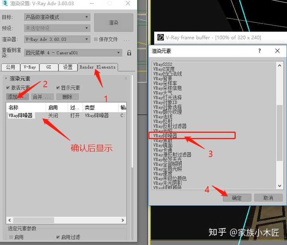This screenshot has width=287, height=245.
Task: Close the 渲染元素 dialog with its X
Action: point(277,51)
